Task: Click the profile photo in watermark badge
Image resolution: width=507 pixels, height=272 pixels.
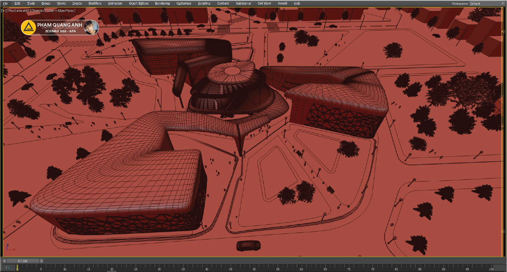Action: 91,27
